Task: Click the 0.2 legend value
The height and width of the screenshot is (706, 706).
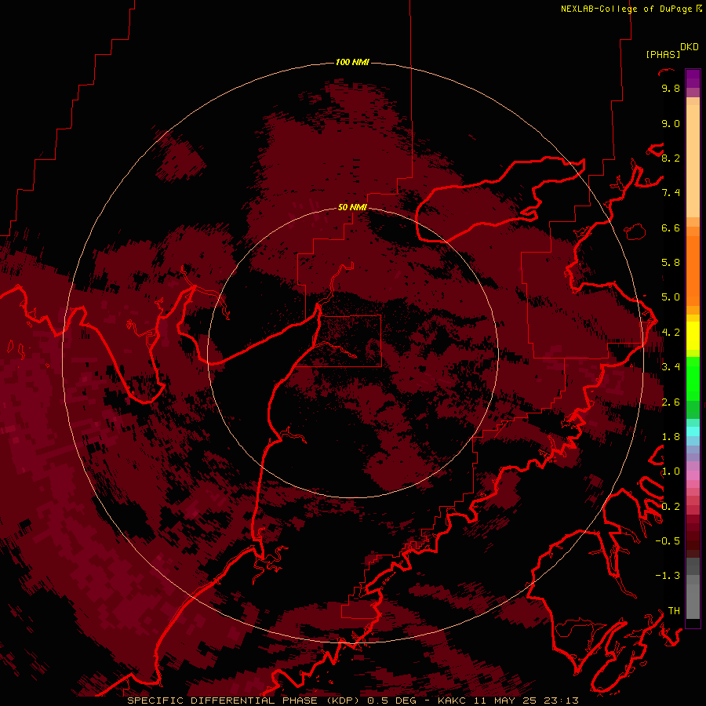Action: click(671, 506)
